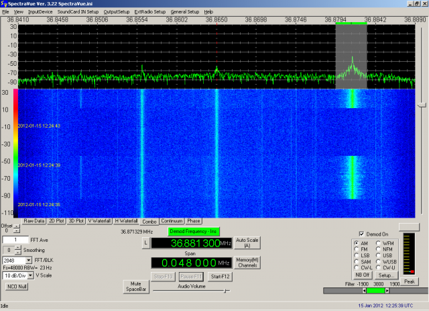This screenshot has height=311, width=429.
Task: Toggle the NB Off noise blanker
Action: 363,275
